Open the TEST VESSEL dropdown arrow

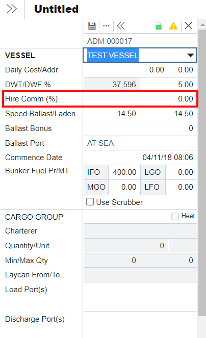click(190, 56)
